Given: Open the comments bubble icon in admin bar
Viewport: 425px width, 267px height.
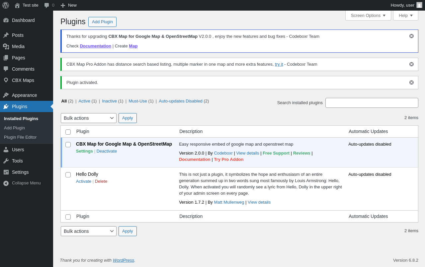Looking at the screenshot, I should (x=47, y=5).
